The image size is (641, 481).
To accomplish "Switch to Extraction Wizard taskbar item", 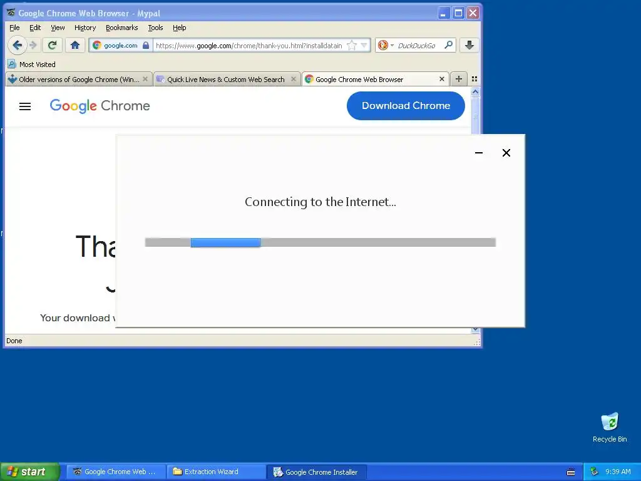I will coord(216,472).
